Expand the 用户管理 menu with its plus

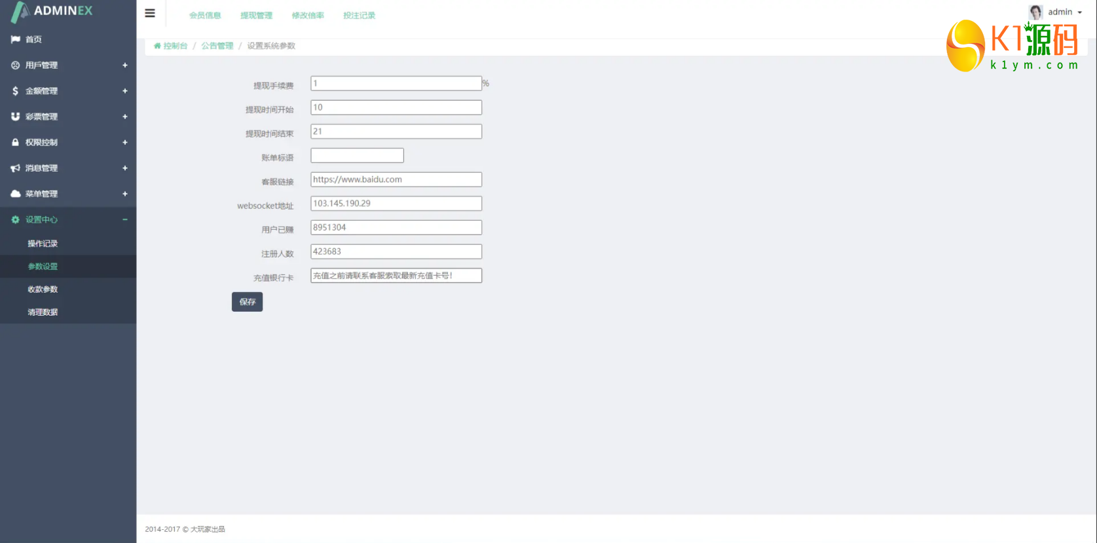(x=124, y=65)
